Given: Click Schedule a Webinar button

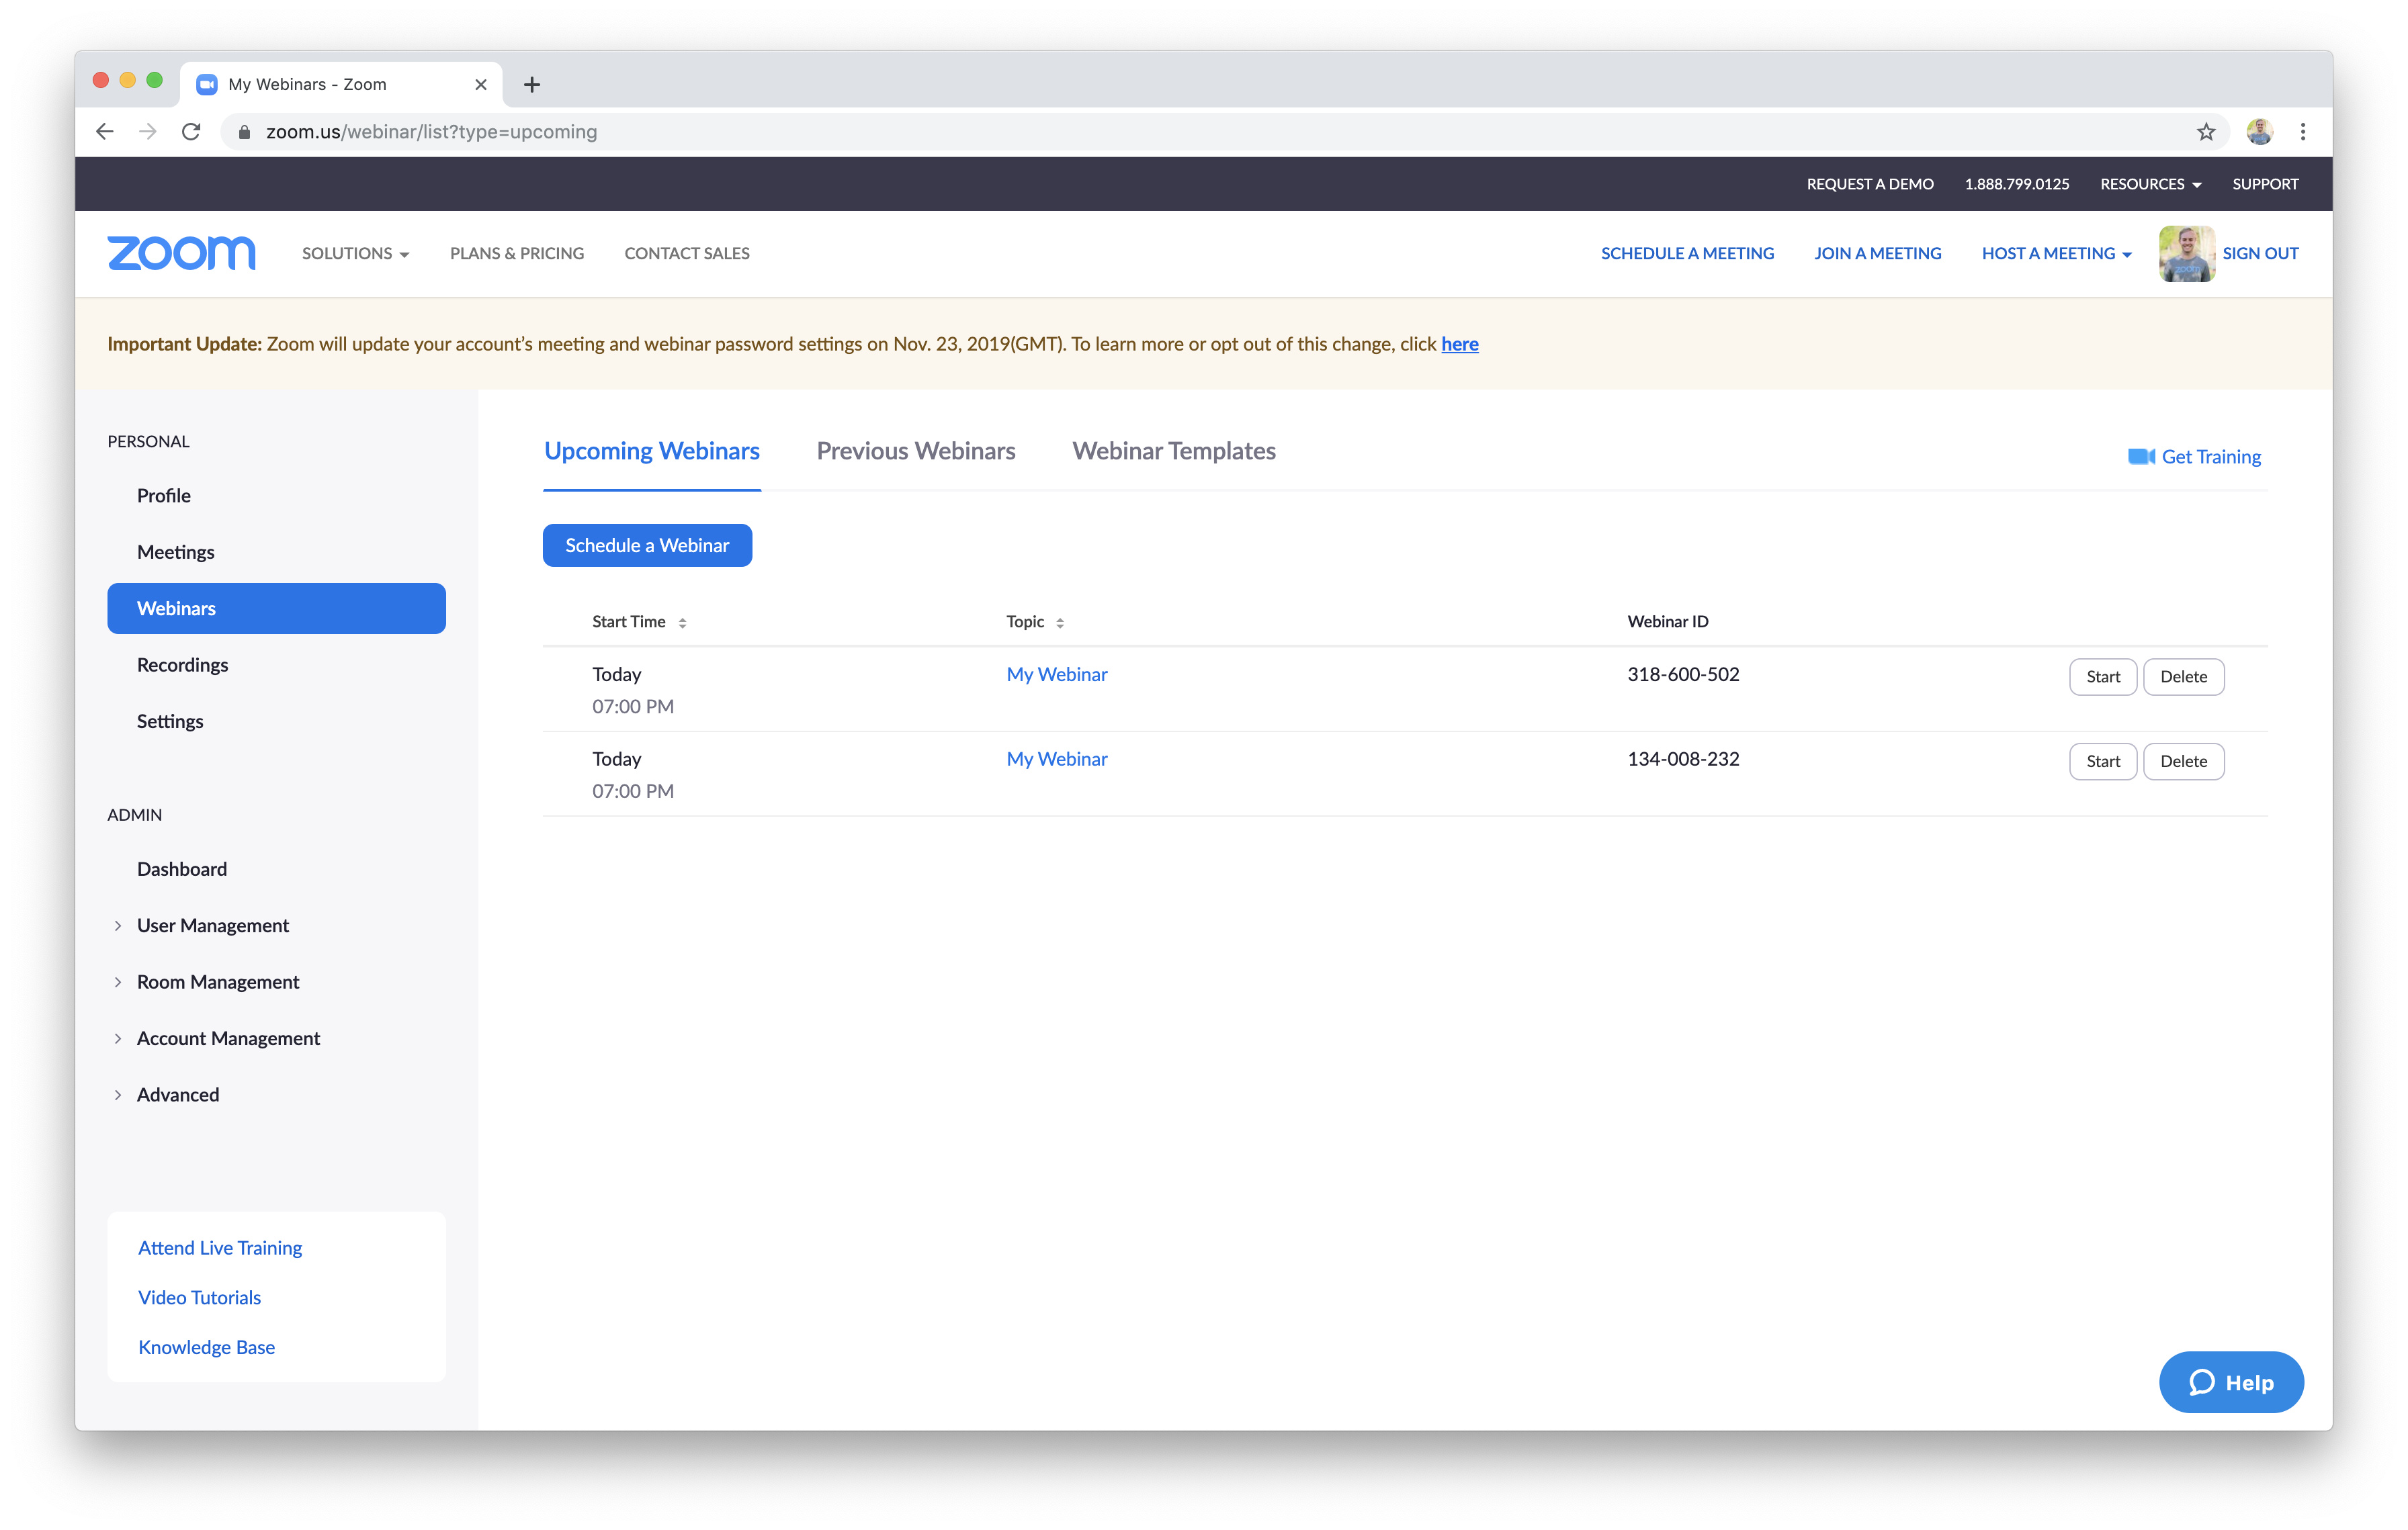Looking at the screenshot, I should click(647, 545).
